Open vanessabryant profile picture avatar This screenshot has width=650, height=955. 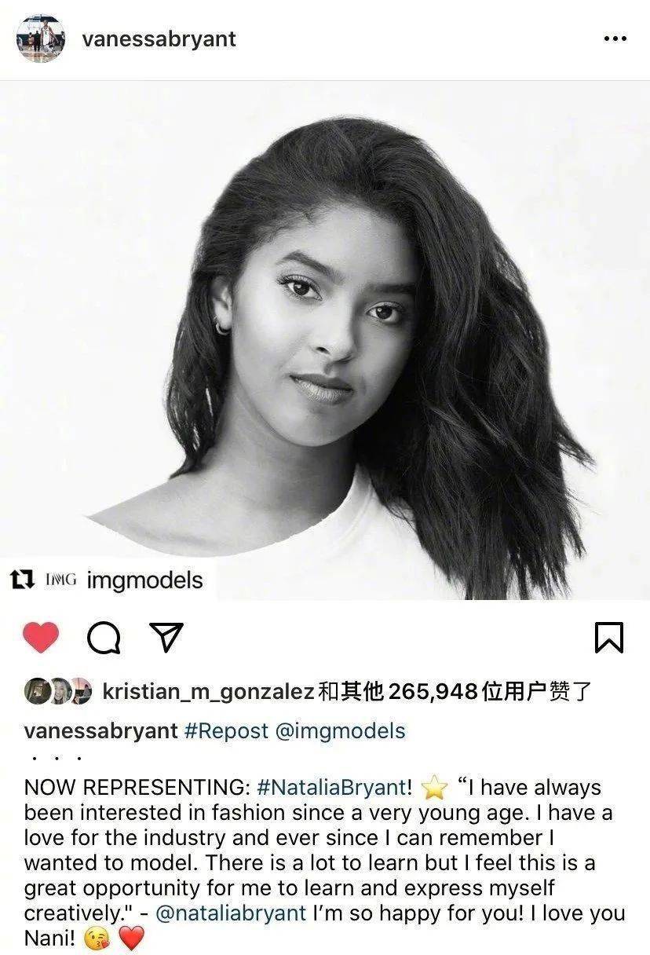pyautogui.click(x=40, y=38)
